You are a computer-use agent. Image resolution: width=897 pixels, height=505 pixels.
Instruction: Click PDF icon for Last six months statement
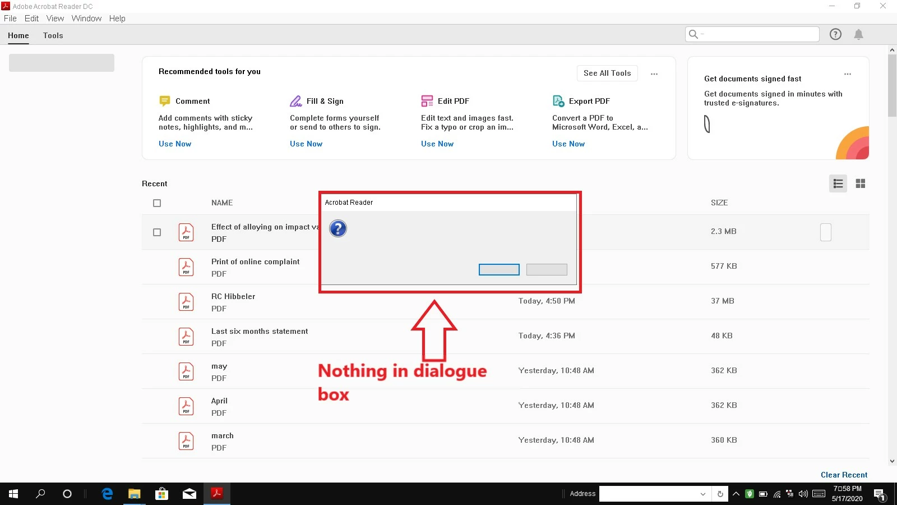[186, 337]
